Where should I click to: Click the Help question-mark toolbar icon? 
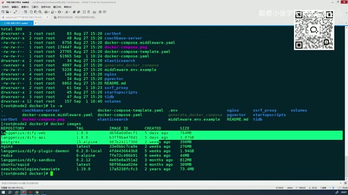[x=100, y=12]
